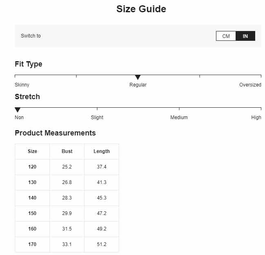
Task: Click the size 170 row cell
Action: 32,244
